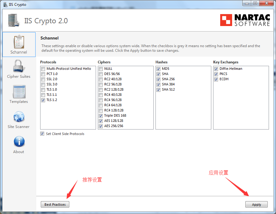This screenshot has height=214, width=276.
Task: Uncheck SHA 512 hash
Action: pyautogui.click(x=159, y=90)
